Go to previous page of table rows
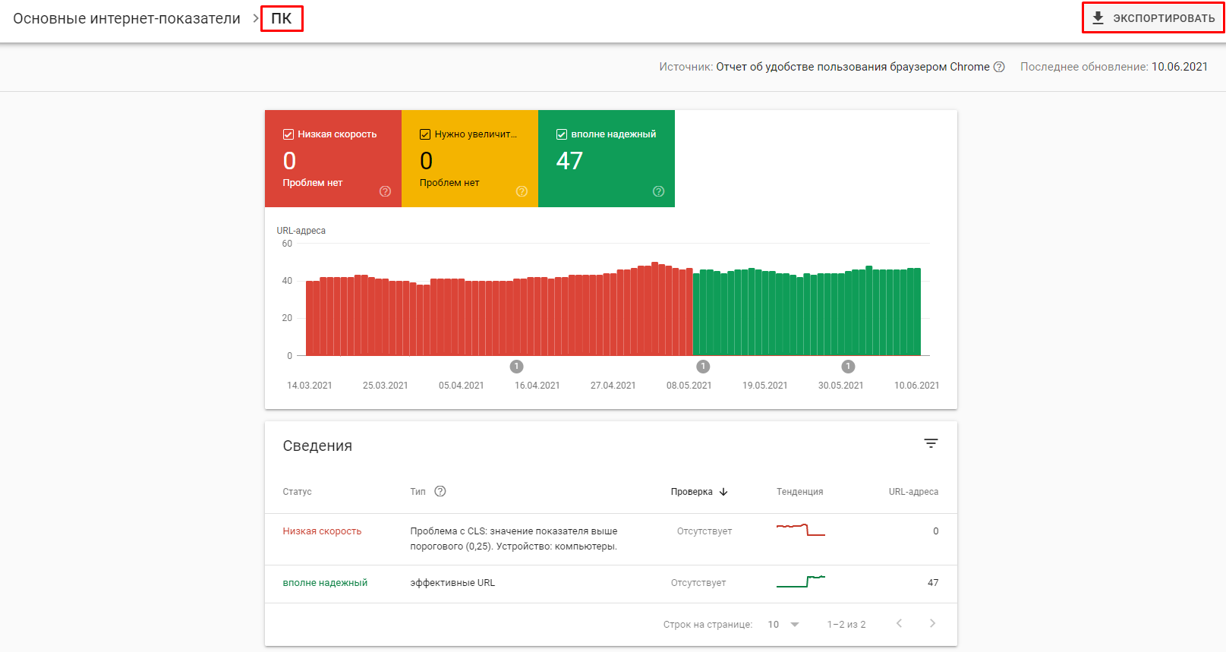 tap(899, 624)
